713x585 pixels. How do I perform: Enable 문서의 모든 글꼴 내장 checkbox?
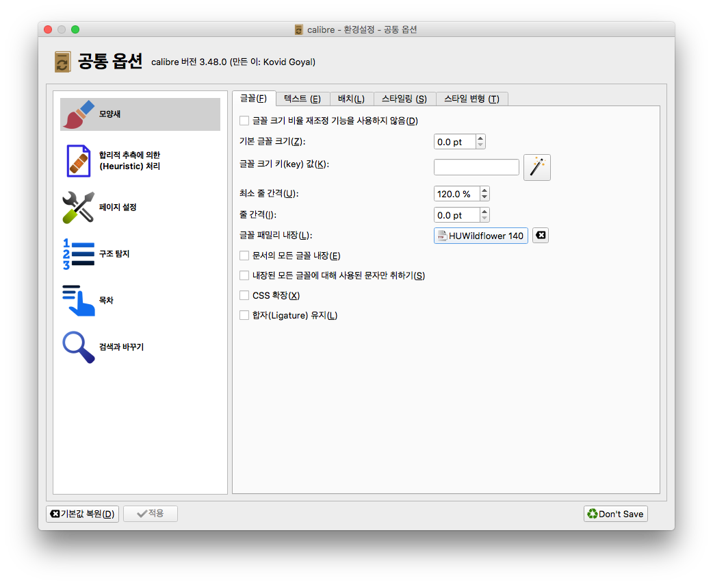tap(244, 256)
